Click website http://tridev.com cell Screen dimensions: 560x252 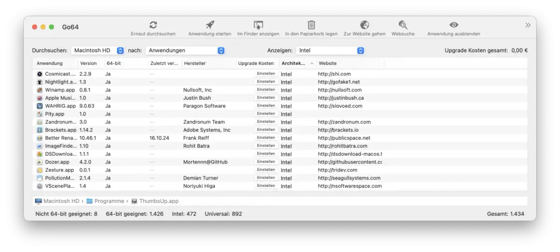tap(337, 170)
